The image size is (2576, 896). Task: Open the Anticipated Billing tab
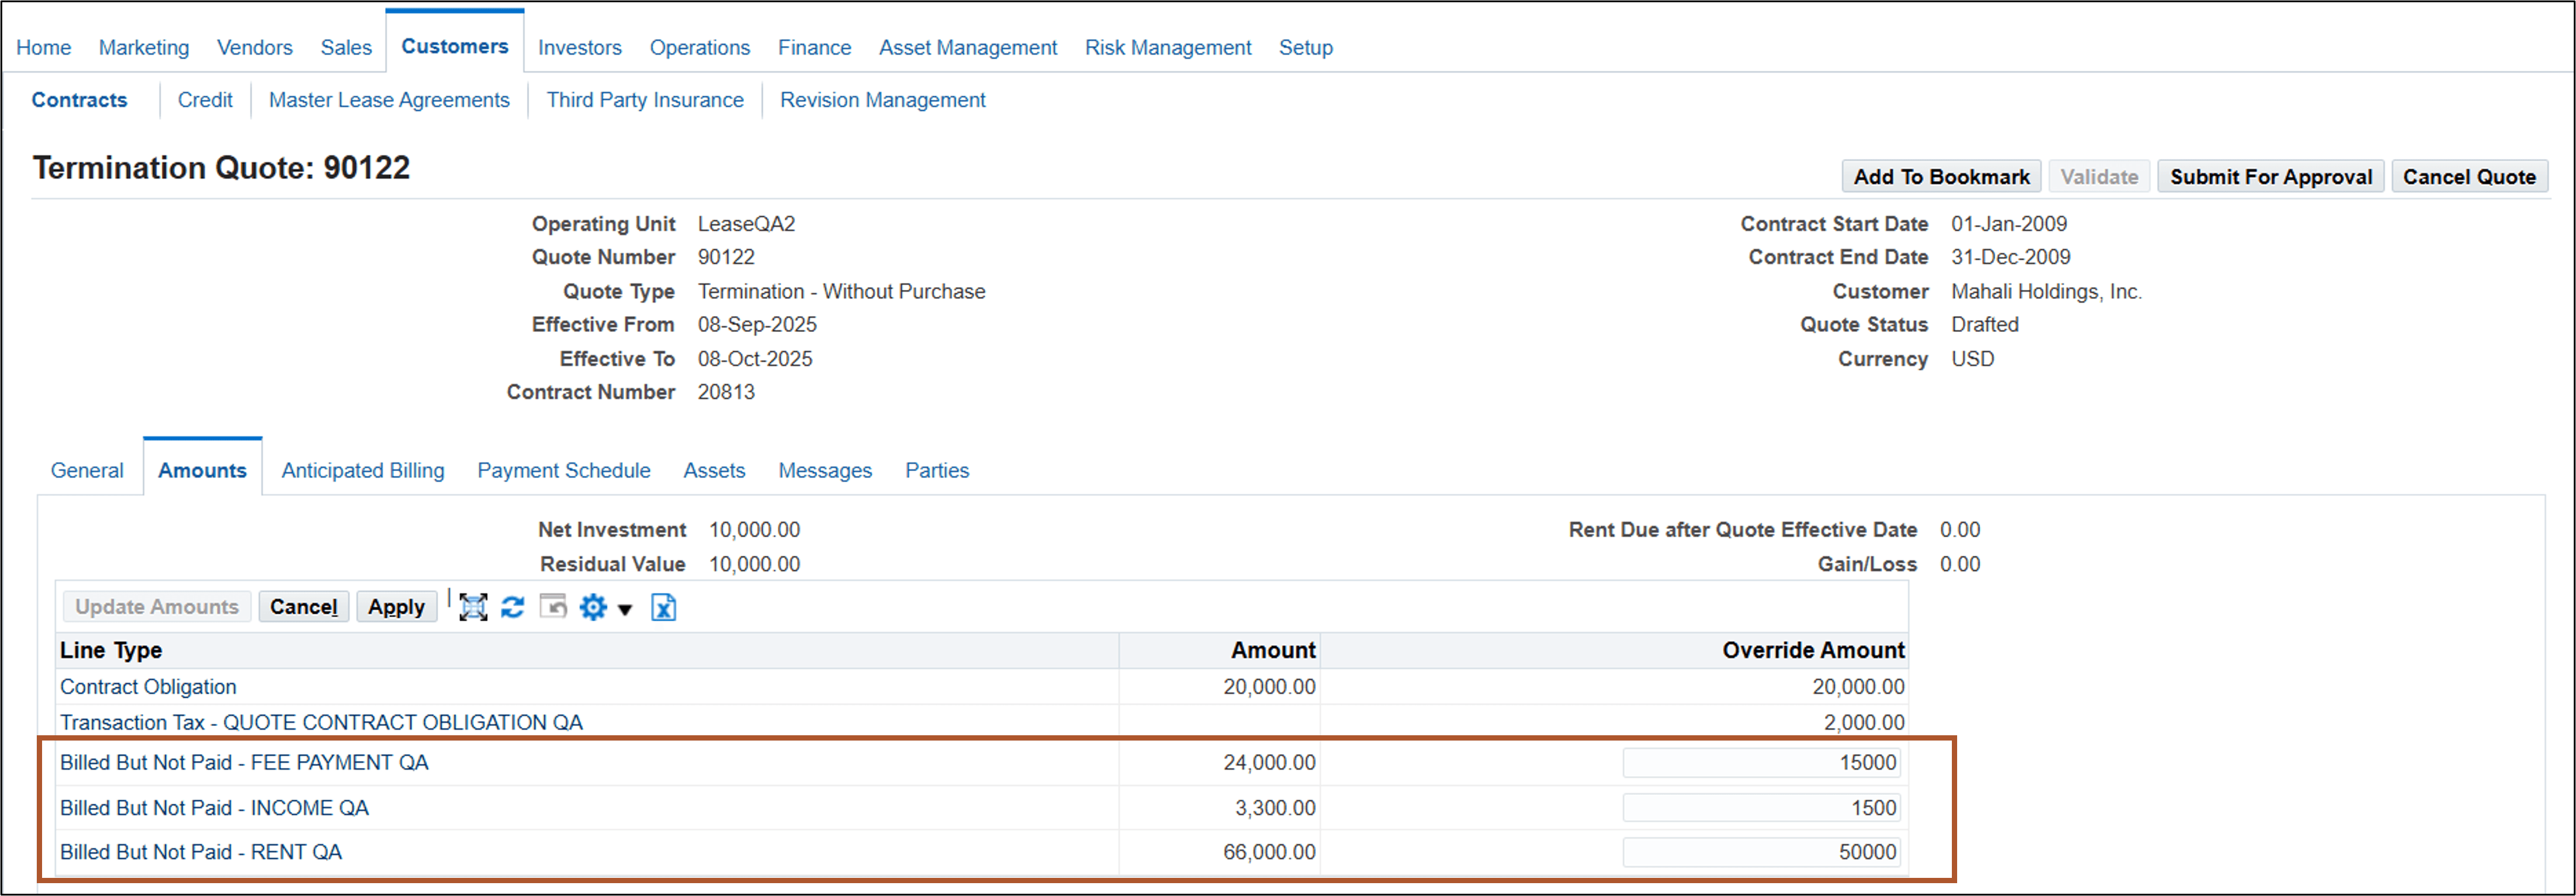(362, 470)
